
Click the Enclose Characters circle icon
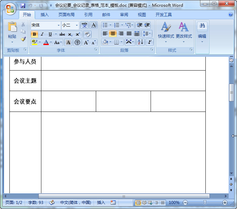(x=77, y=42)
